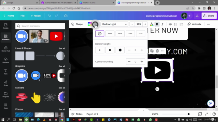Open the analytics chart icon
Image resolution: width=218 pixels, height=122 pixels.
click(197, 16)
